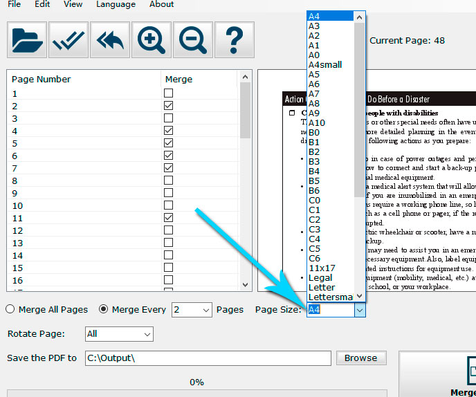Image resolution: width=476 pixels, height=397 pixels.
Task: Check the Merge box for page 1
Action: 169,93
